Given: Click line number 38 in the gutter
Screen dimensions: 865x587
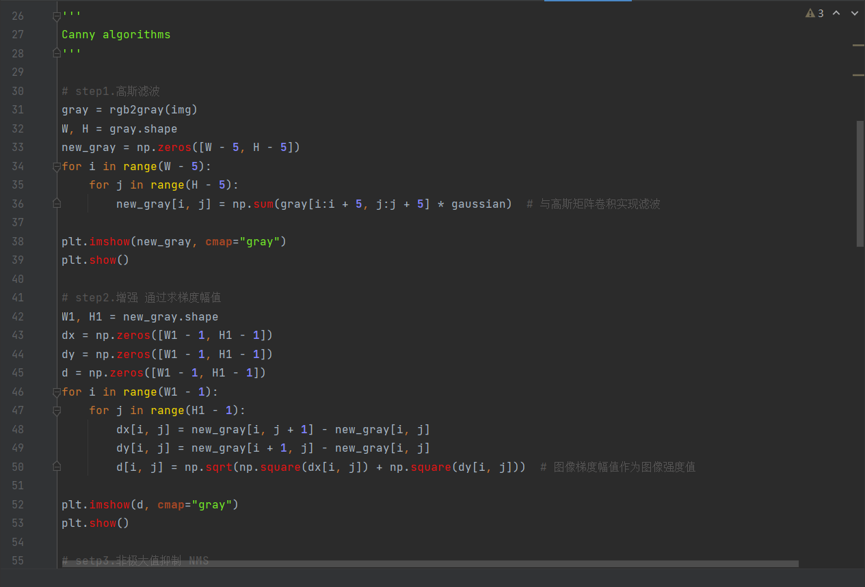Looking at the screenshot, I should [18, 241].
